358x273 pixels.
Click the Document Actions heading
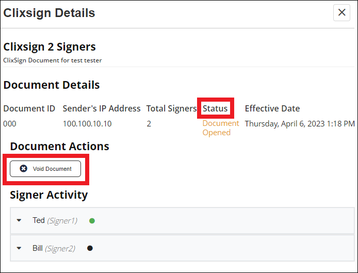tap(59, 146)
